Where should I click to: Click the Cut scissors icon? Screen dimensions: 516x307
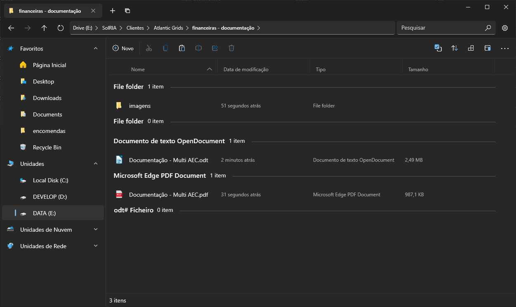149,48
